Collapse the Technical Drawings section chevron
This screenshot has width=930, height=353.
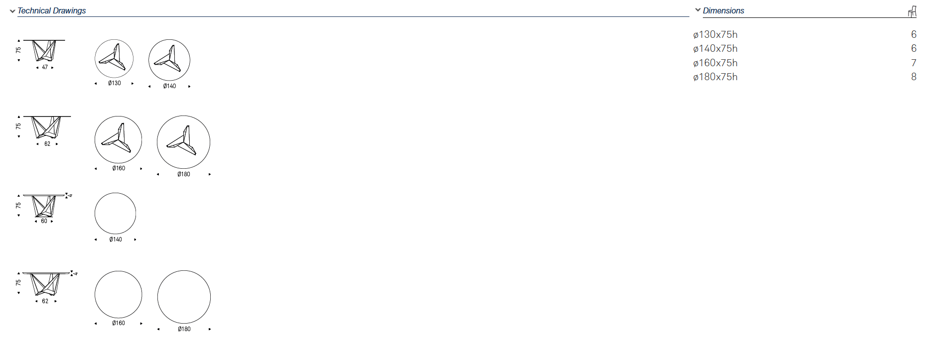click(12, 11)
